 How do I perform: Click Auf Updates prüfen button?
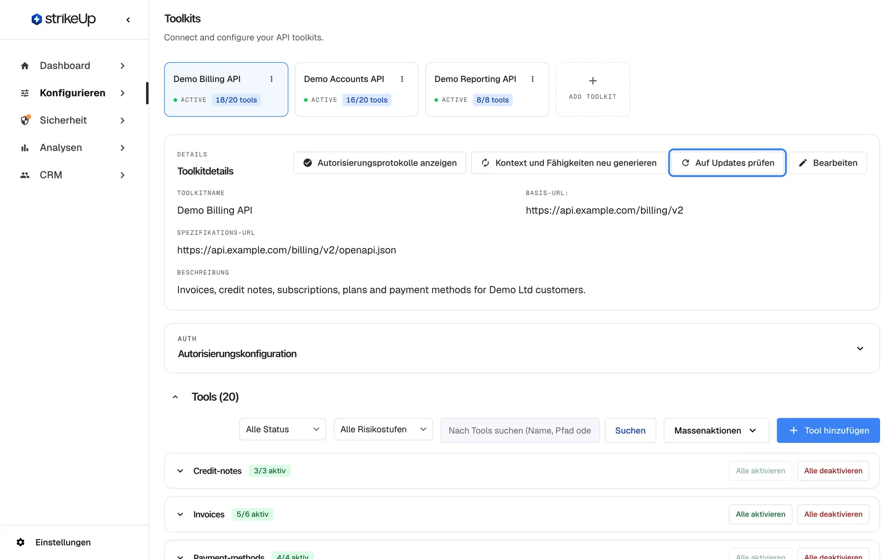[727, 163]
